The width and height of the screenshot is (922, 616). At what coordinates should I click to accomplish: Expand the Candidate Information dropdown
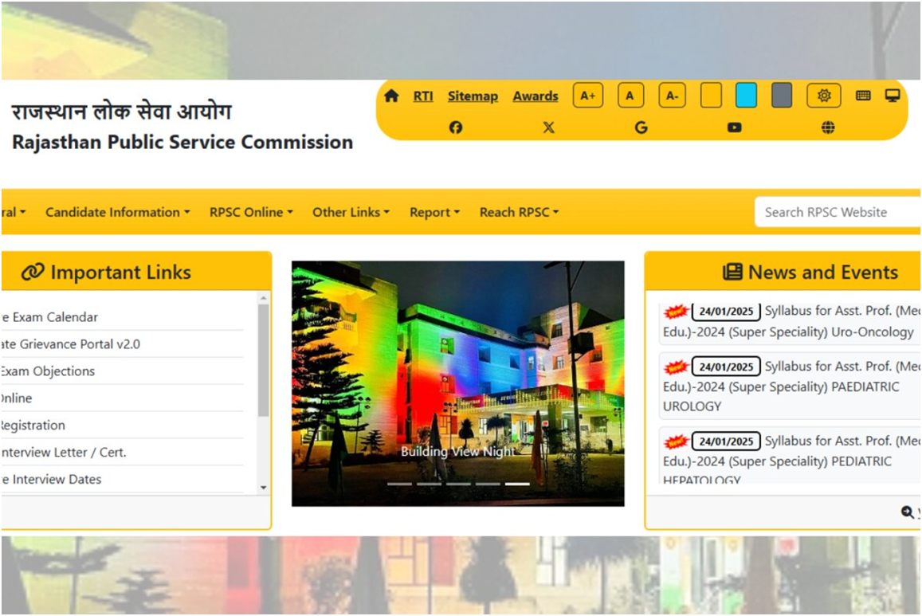pos(117,212)
